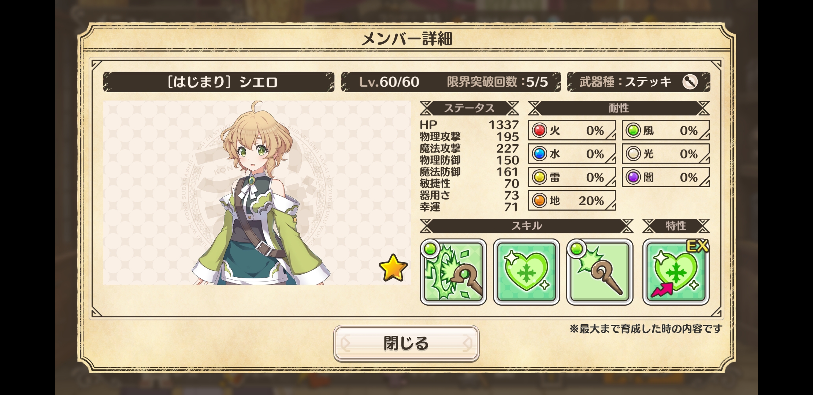
Task: Tap the light resistance 0% box
Action: pos(665,154)
